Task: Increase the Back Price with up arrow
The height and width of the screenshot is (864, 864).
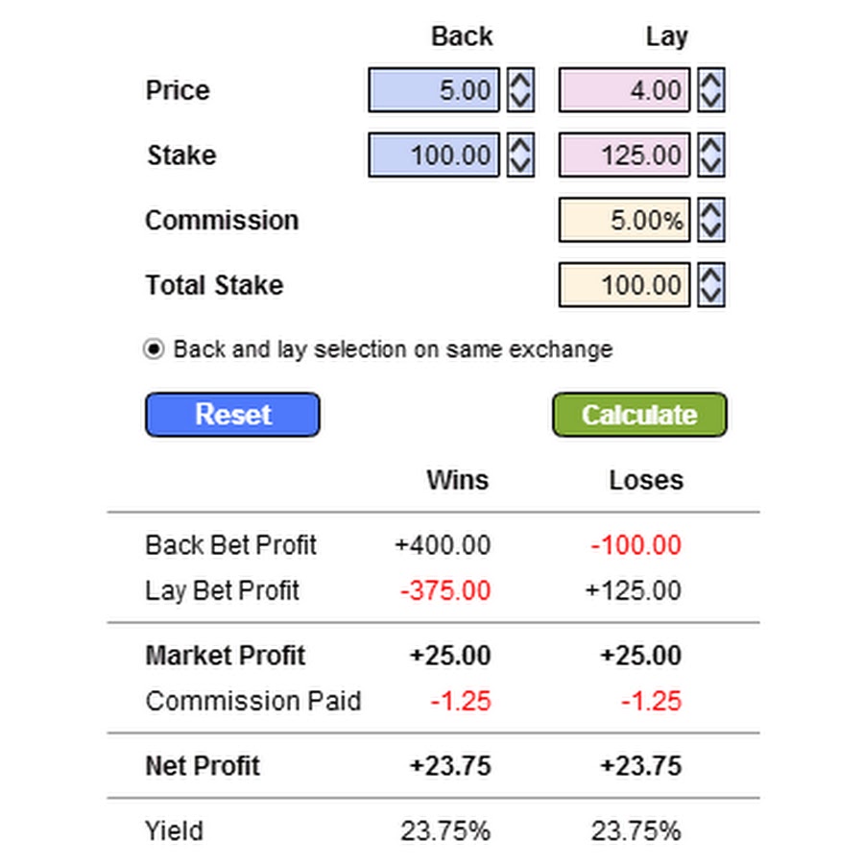Action: (519, 82)
